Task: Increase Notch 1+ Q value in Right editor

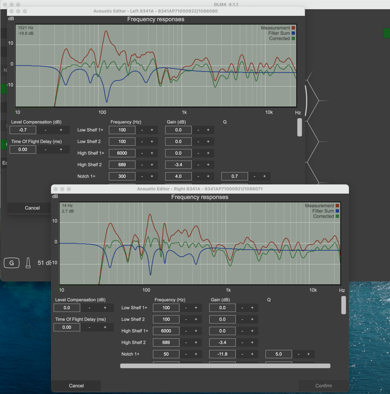Action: 308,354
